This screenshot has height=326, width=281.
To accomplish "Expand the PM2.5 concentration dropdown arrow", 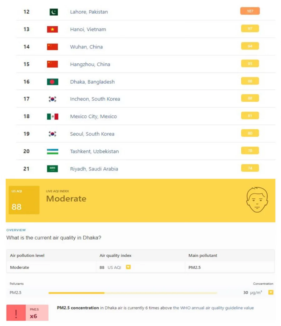I will [x=271, y=293].
